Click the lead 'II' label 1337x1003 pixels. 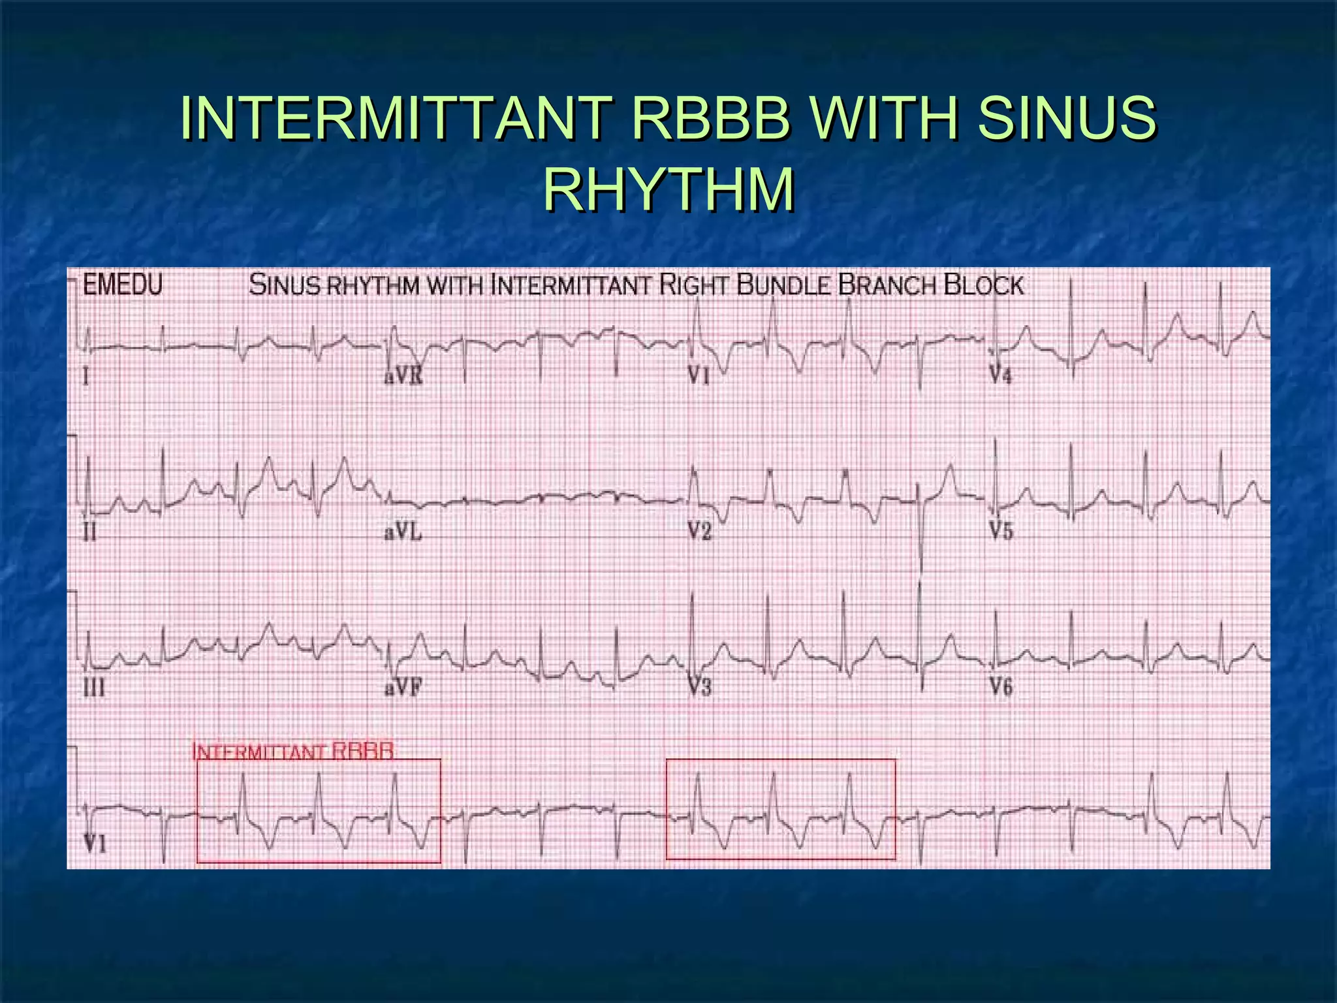pyautogui.click(x=89, y=532)
